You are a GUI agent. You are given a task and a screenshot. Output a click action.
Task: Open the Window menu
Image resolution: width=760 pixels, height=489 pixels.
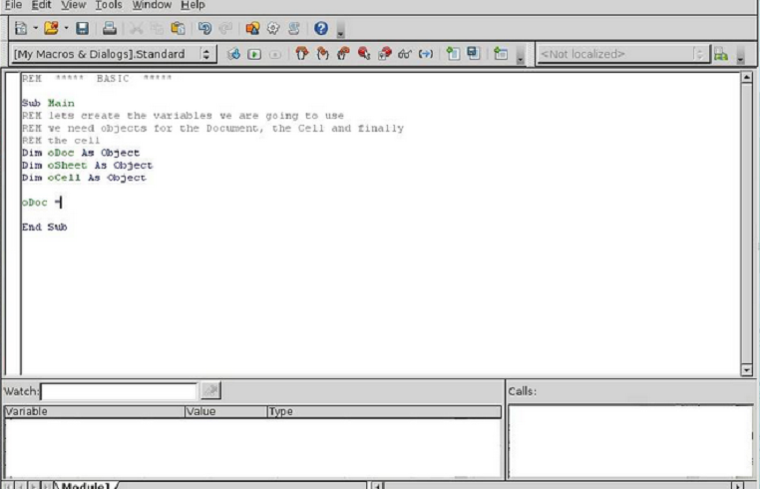tap(152, 5)
